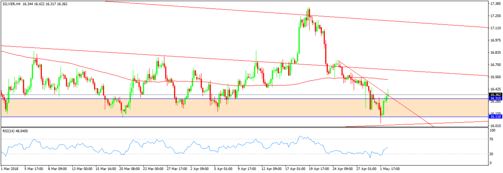Click the 16.150 price axis label
The height and width of the screenshot is (173, 503).
click(495, 114)
